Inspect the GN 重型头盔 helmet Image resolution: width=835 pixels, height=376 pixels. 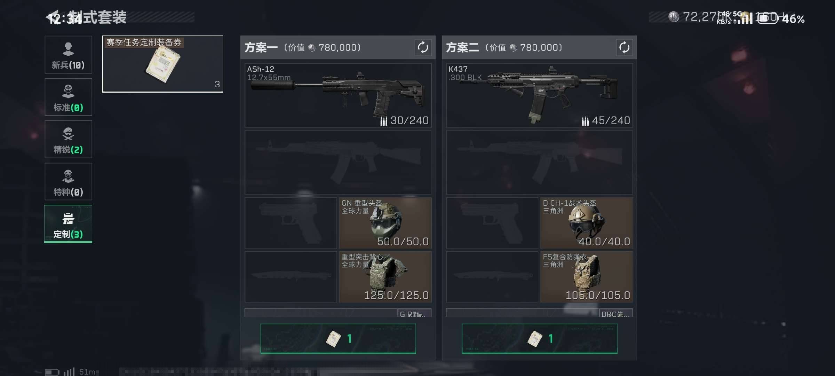385,223
